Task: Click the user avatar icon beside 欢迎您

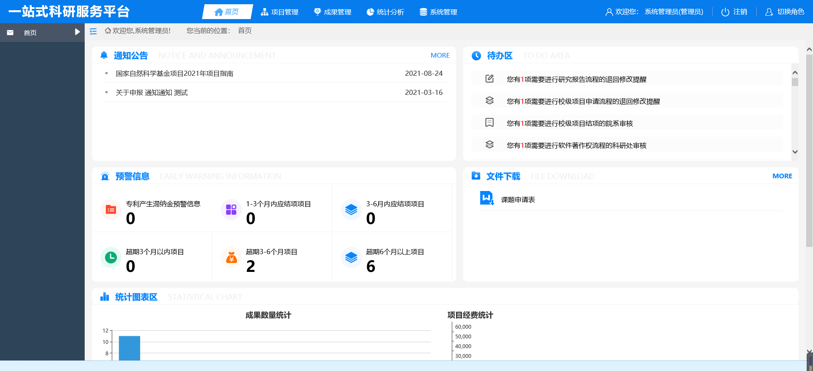Action: (x=609, y=12)
